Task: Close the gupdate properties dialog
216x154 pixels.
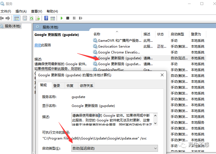Action: click(162, 75)
